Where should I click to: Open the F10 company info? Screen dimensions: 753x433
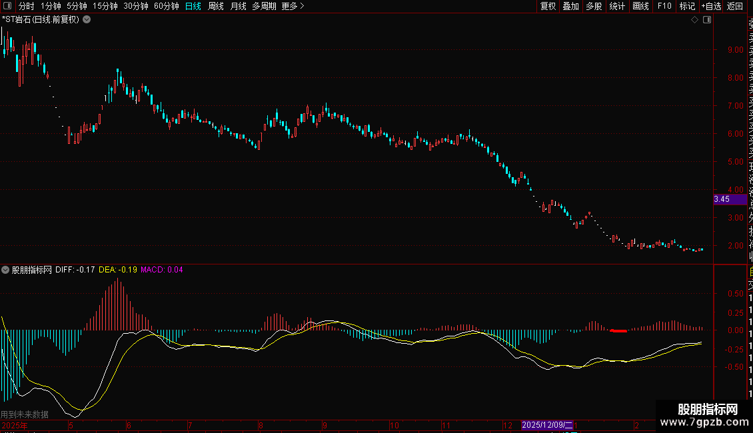pos(664,6)
